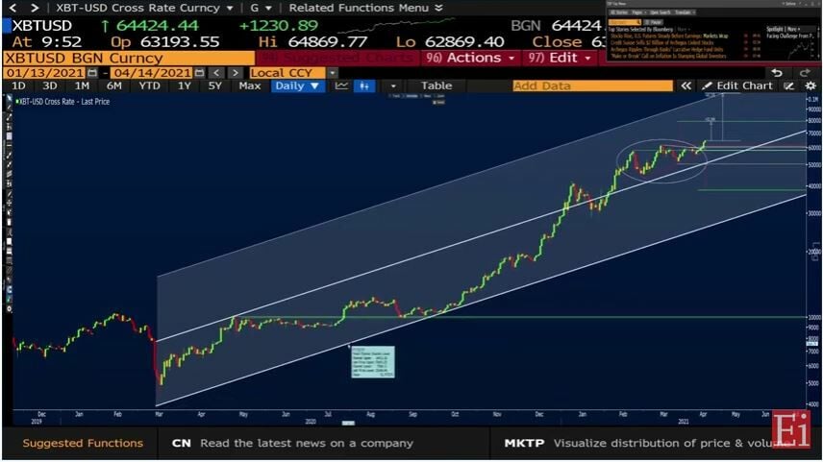Click the channel annotation info box
823x462 pixels.
click(x=373, y=362)
